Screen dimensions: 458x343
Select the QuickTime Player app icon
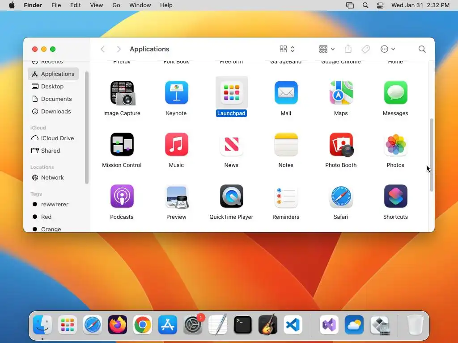pyautogui.click(x=231, y=196)
